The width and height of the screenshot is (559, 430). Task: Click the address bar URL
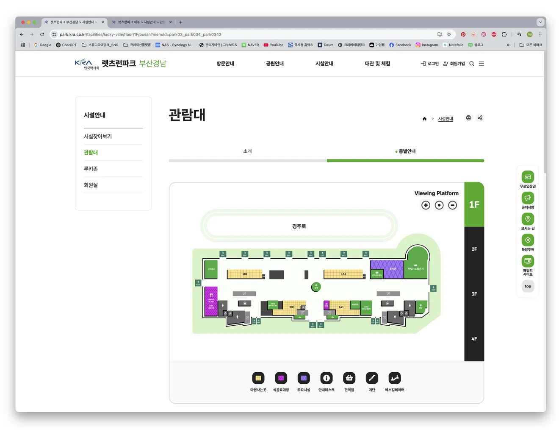(141, 34)
